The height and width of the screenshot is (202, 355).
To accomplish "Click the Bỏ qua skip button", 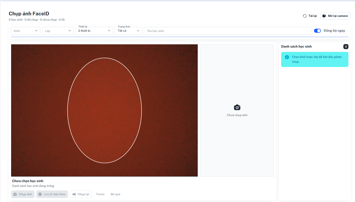I will pyautogui.click(x=116, y=194).
